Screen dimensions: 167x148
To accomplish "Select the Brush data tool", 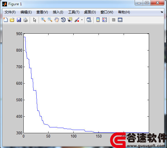I will click(77, 20).
